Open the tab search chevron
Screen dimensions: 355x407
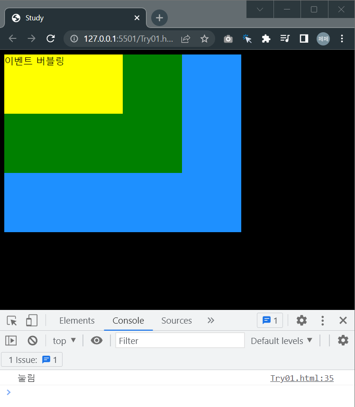260,9
